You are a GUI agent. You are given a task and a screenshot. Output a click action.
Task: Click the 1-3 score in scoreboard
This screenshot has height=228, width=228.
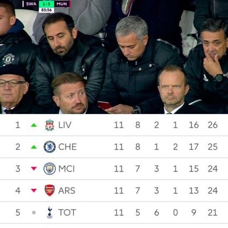click(47, 4)
